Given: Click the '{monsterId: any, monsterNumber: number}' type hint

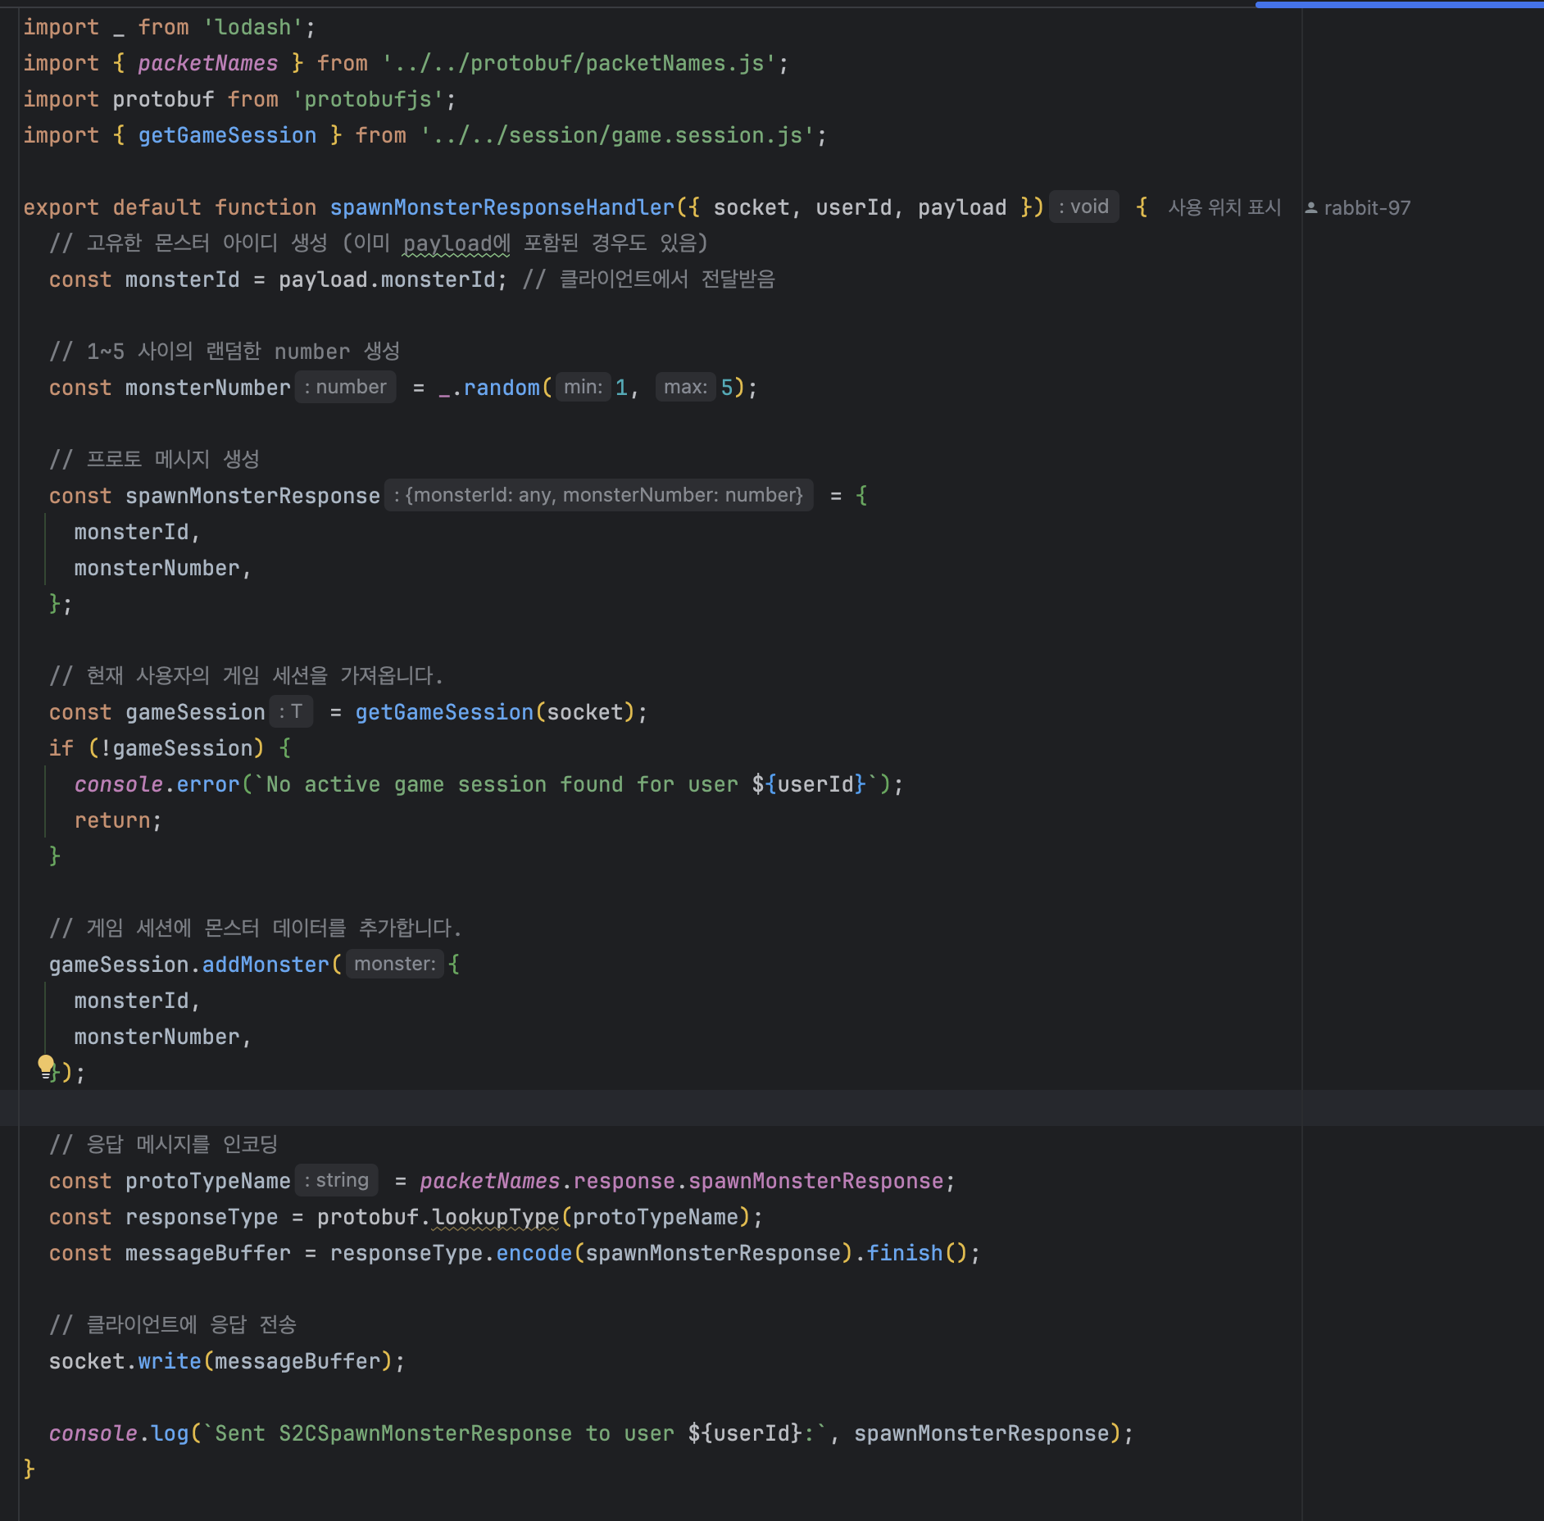Looking at the screenshot, I should click(x=598, y=495).
